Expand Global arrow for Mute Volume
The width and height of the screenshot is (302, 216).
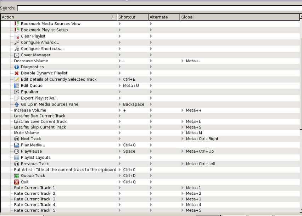[183, 133]
